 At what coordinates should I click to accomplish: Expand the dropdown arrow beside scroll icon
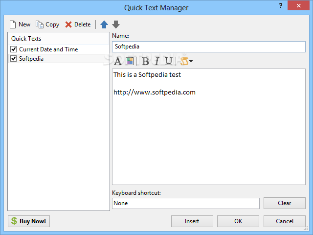click(191, 61)
